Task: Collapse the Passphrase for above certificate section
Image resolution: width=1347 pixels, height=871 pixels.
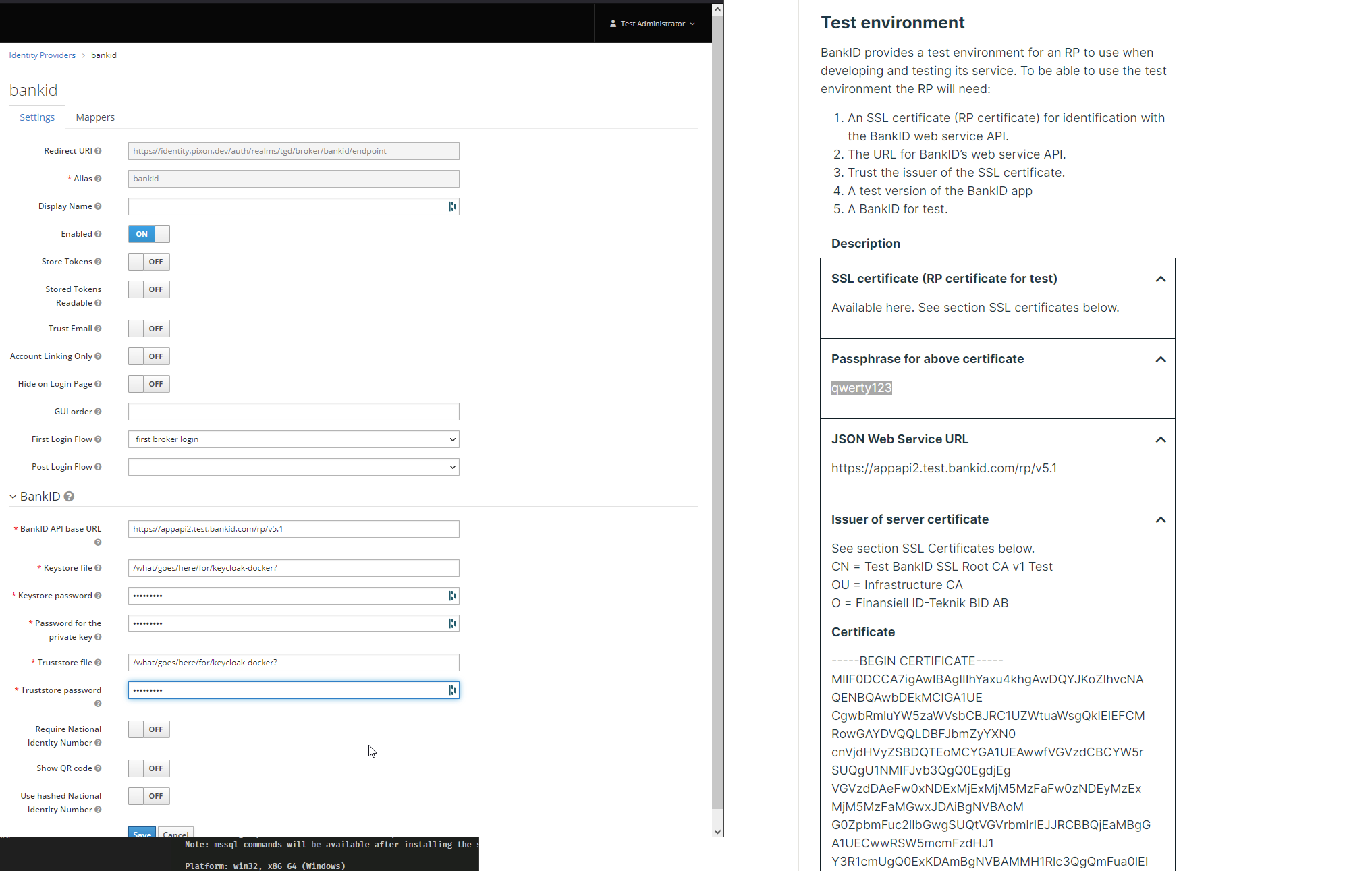Action: (x=1161, y=359)
